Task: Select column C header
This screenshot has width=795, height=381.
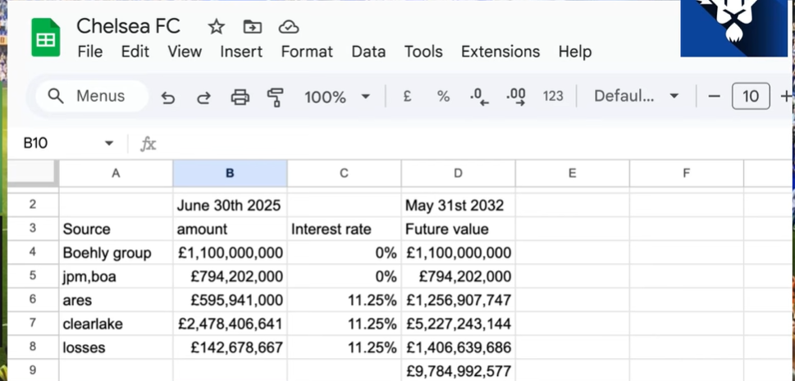Action: pos(344,173)
